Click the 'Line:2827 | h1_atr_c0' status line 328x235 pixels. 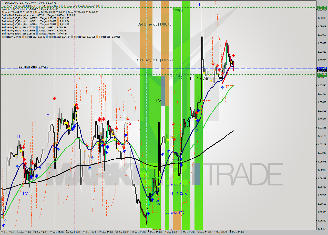coord(52,6)
